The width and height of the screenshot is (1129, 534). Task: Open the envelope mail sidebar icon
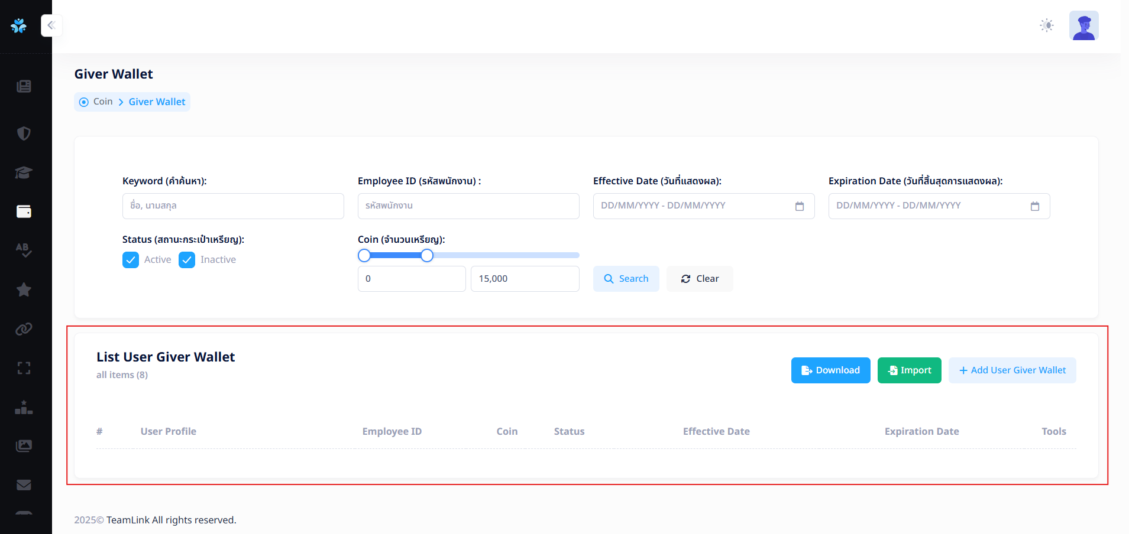24,485
